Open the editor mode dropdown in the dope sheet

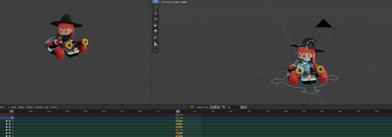pos(5,107)
